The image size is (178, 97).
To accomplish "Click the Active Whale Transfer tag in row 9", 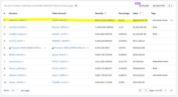I will coord(160,75).
